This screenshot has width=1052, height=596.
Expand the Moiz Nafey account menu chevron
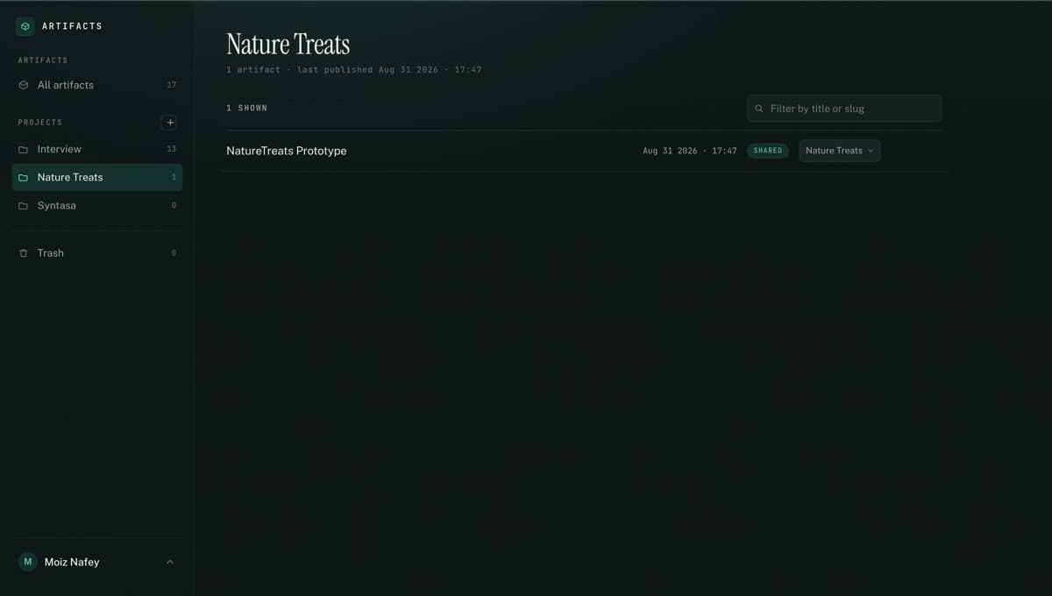tap(170, 562)
